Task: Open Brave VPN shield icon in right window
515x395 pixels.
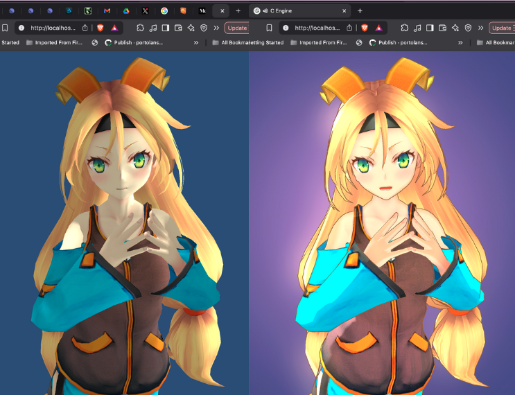Action: [468, 28]
